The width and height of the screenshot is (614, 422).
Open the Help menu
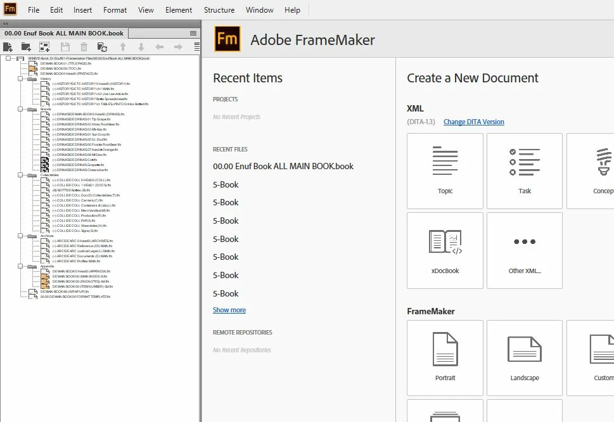click(292, 10)
